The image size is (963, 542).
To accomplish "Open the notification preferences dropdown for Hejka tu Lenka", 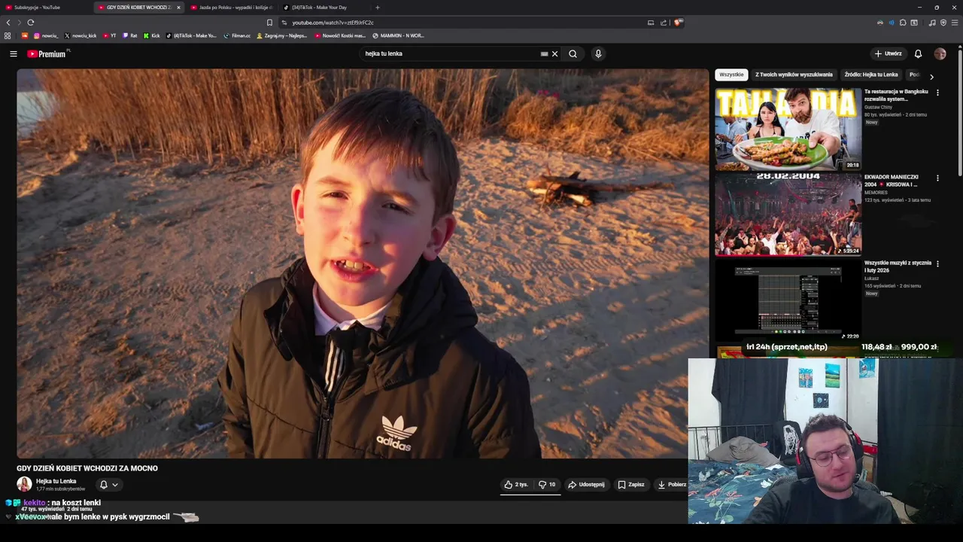I will [109, 485].
